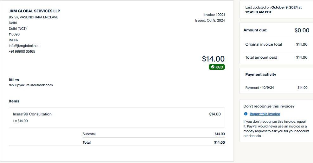Click the Subtotal line in totals
313x163 pixels.
point(154,134)
